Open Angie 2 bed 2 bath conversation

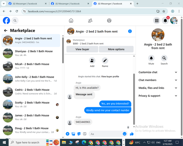coord(31,41)
